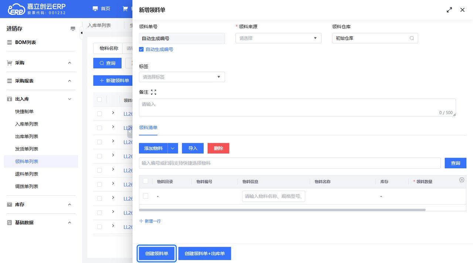473x263 pixels.
Task: Check the empty material row's checkbox
Action: [146, 196]
